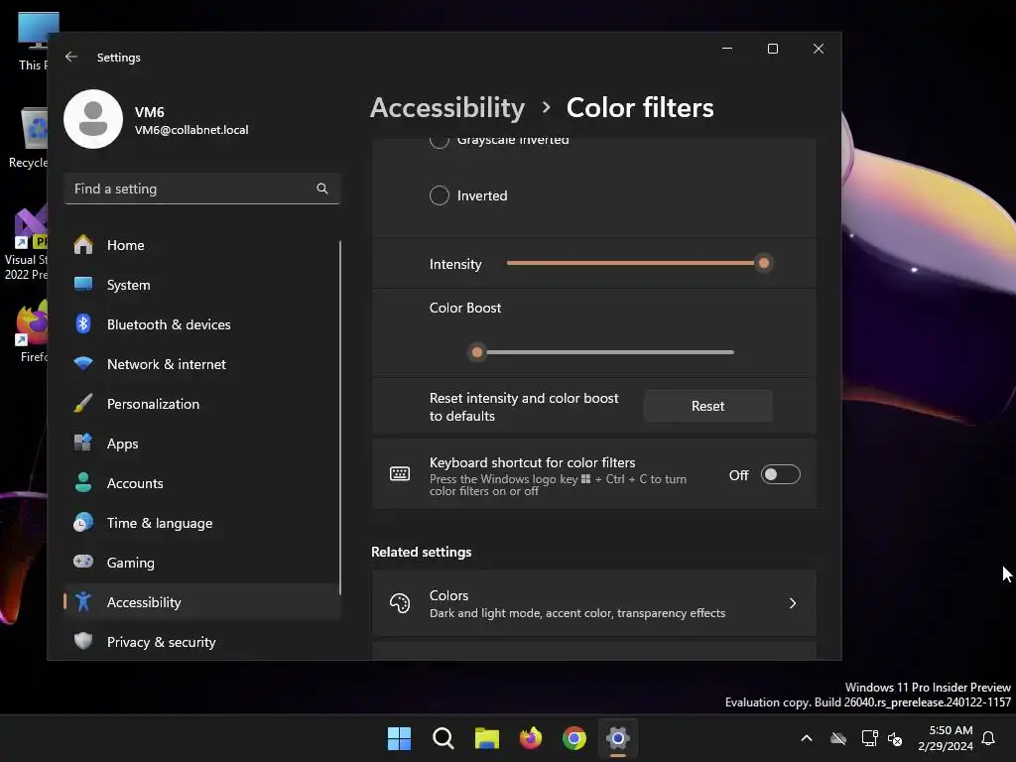Click the Apps icon in sidebar

pyautogui.click(x=83, y=444)
